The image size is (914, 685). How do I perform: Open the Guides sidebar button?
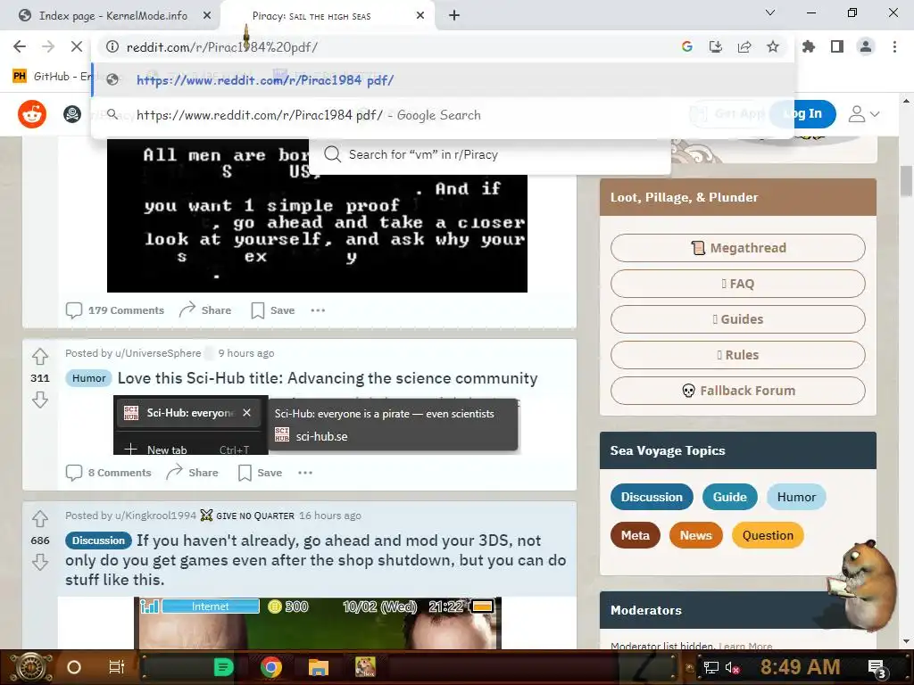(x=737, y=319)
